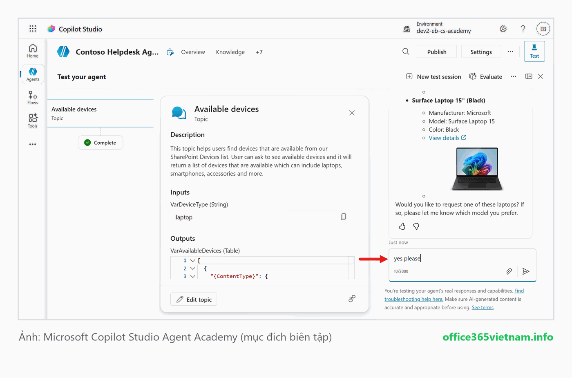572x378 pixels.
Task: Go to Home in sidebar
Action: pos(33,51)
